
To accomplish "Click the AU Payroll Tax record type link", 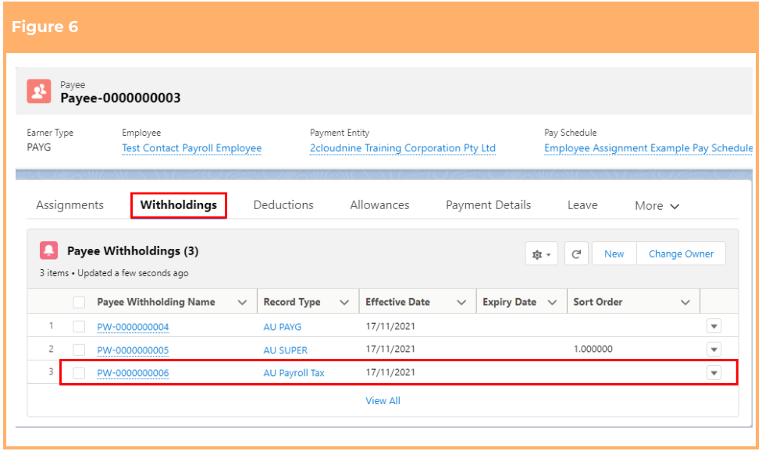I will [294, 373].
